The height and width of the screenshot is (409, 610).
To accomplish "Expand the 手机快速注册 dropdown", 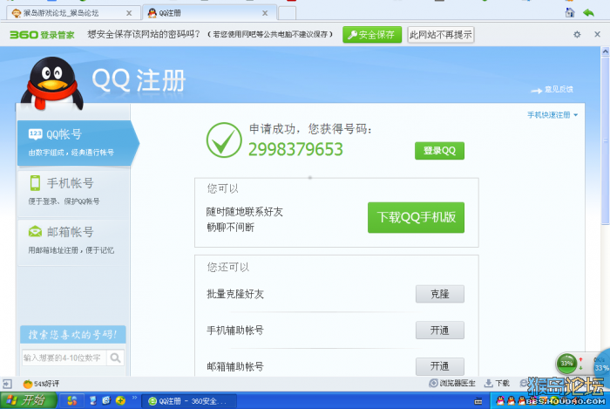I will [552, 115].
